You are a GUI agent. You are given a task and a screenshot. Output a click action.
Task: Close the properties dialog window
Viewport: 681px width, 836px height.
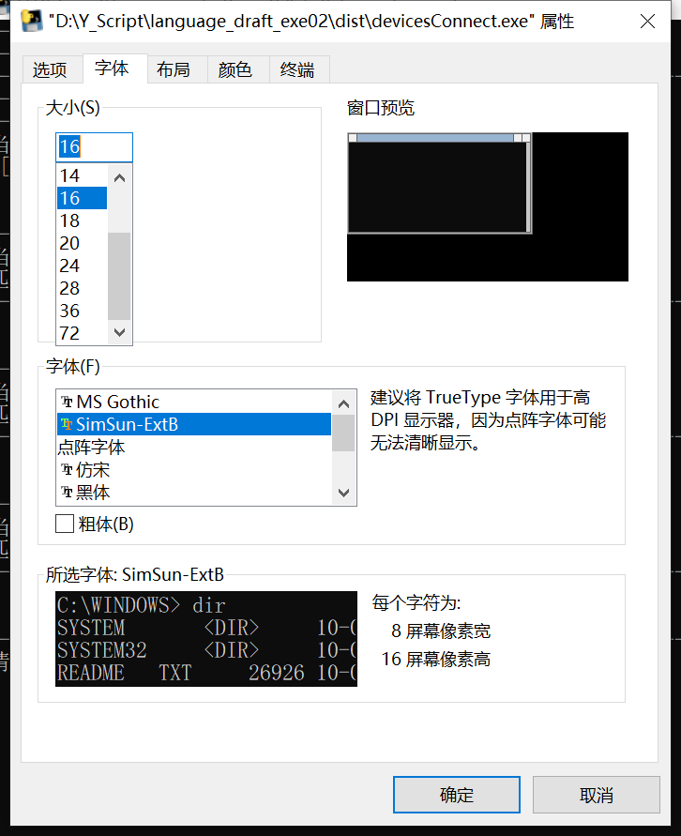647,22
